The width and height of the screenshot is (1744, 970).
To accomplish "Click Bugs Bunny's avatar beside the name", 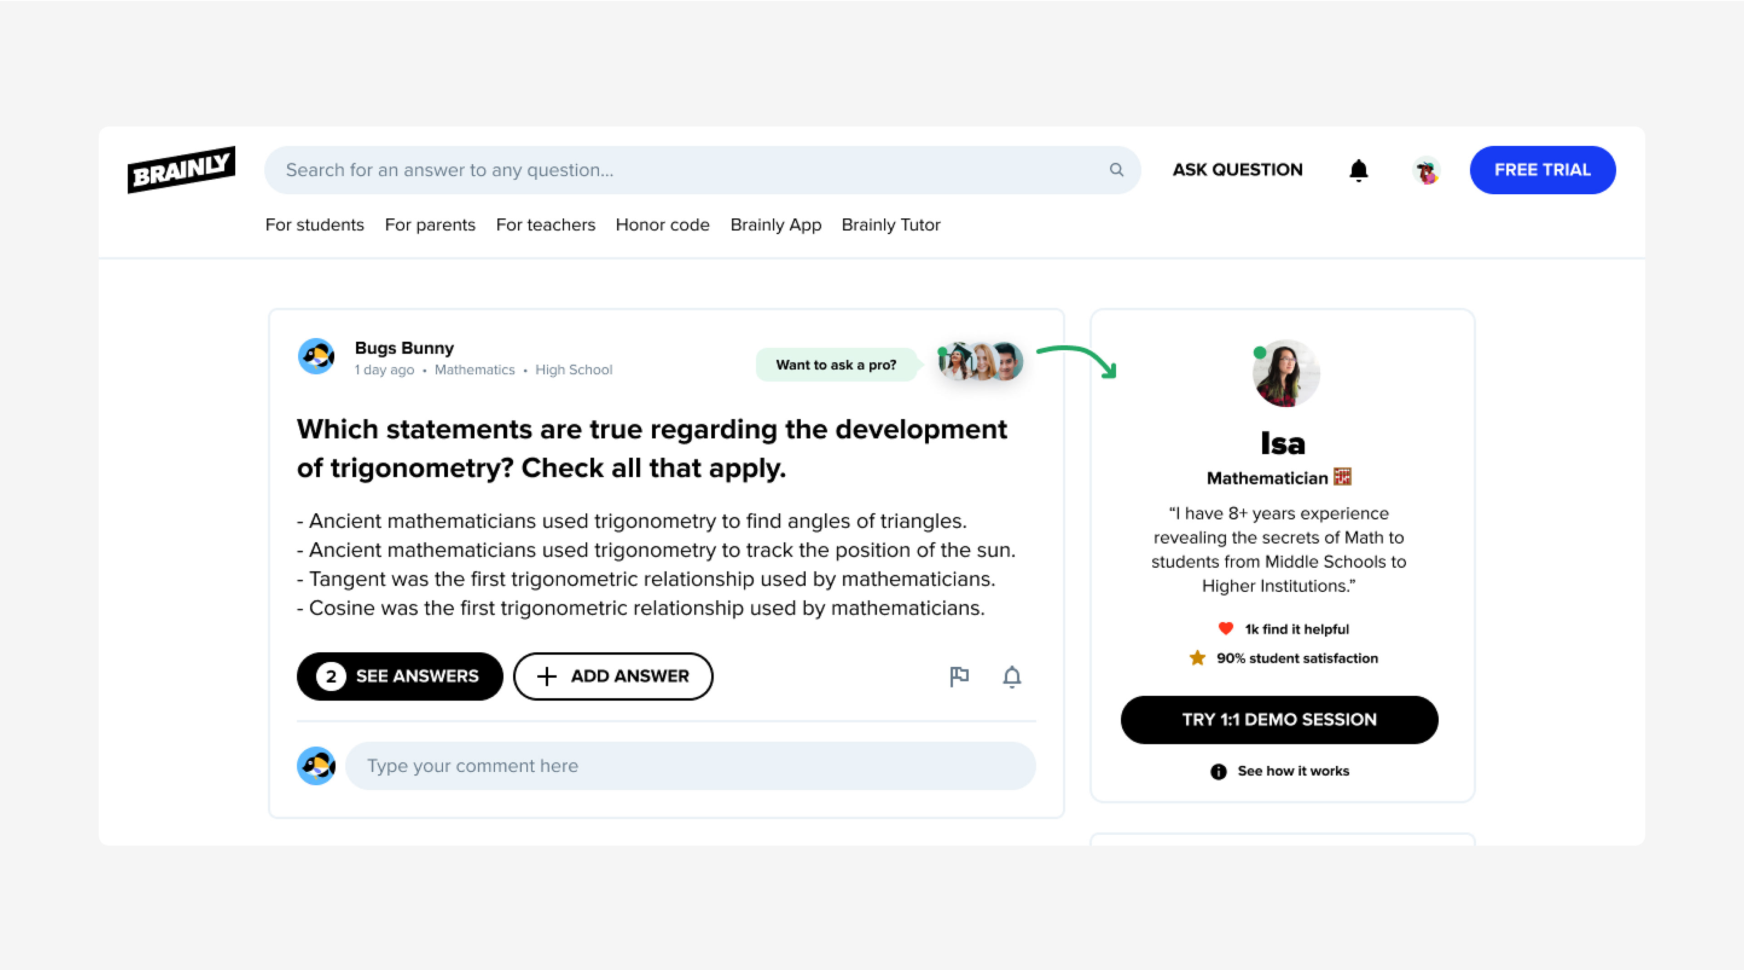I will click(x=316, y=356).
